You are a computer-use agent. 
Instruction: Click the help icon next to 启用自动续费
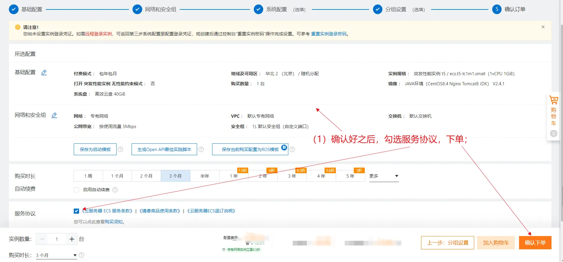115,190
